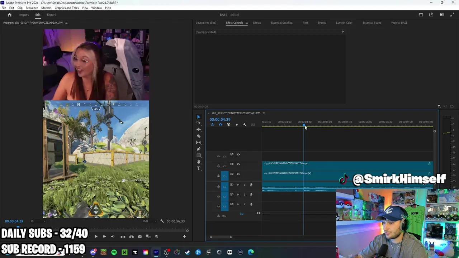This screenshot has height=258, width=459.
Task: Maximize video output with fullscreen icon
Action: click(452, 15)
